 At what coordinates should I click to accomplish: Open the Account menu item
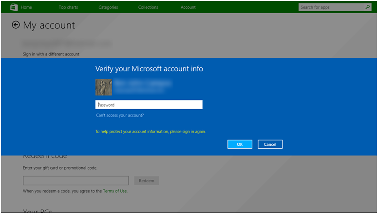tap(188, 7)
